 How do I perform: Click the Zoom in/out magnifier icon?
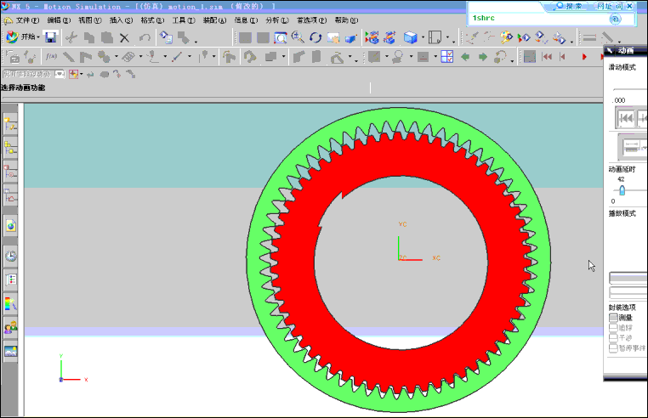(x=298, y=37)
